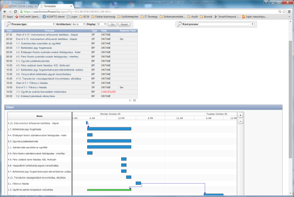Open the Display rows count dropdown
Screen dimensions: 294x197
[x=101, y=24]
